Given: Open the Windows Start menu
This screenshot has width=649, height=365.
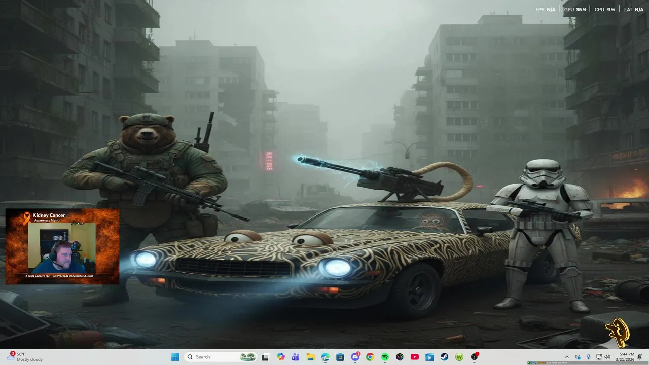Looking at the screenshot, I should point(175,357).
